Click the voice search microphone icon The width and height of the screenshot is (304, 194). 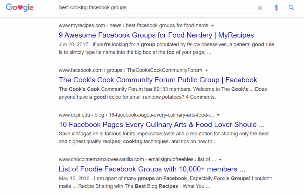[x=276, y=8]
